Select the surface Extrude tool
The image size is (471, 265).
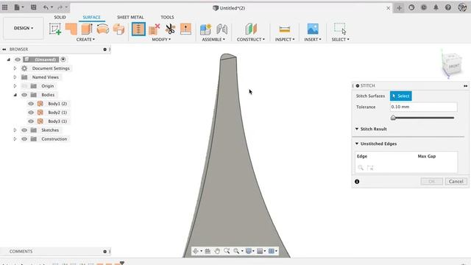click(x=87, y=29)
